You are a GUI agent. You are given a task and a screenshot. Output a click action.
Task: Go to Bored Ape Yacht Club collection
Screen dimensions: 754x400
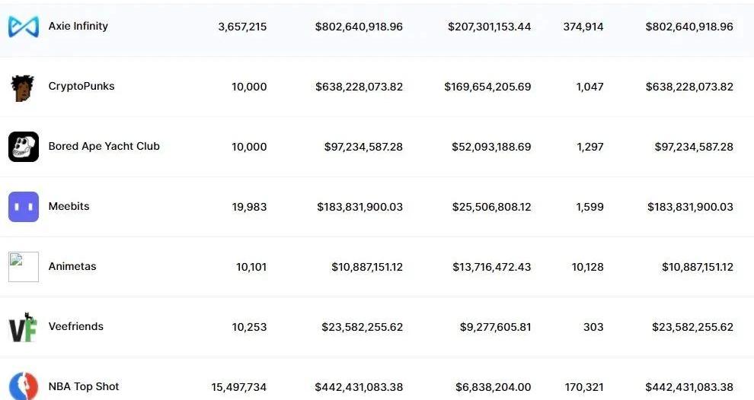pyautogui.click(x=104, y=146)
